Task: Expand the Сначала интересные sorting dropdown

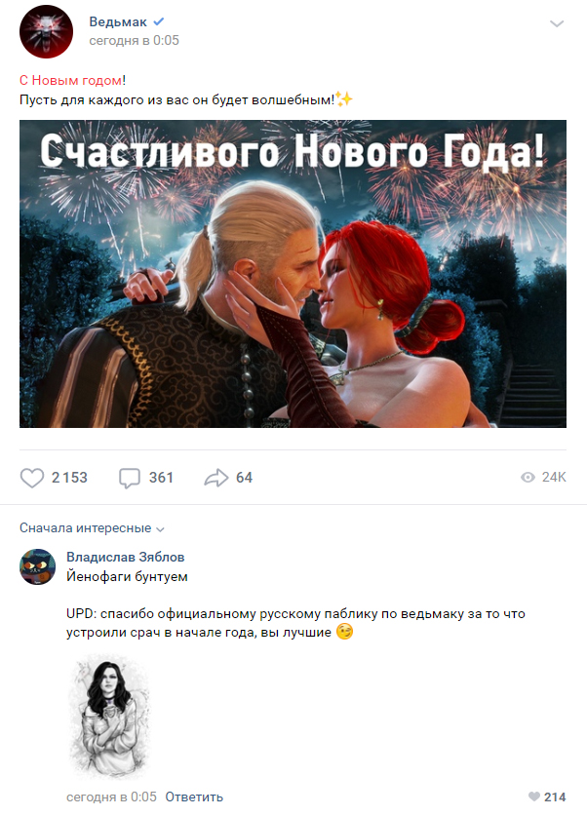Action: (x=92, y=528)
